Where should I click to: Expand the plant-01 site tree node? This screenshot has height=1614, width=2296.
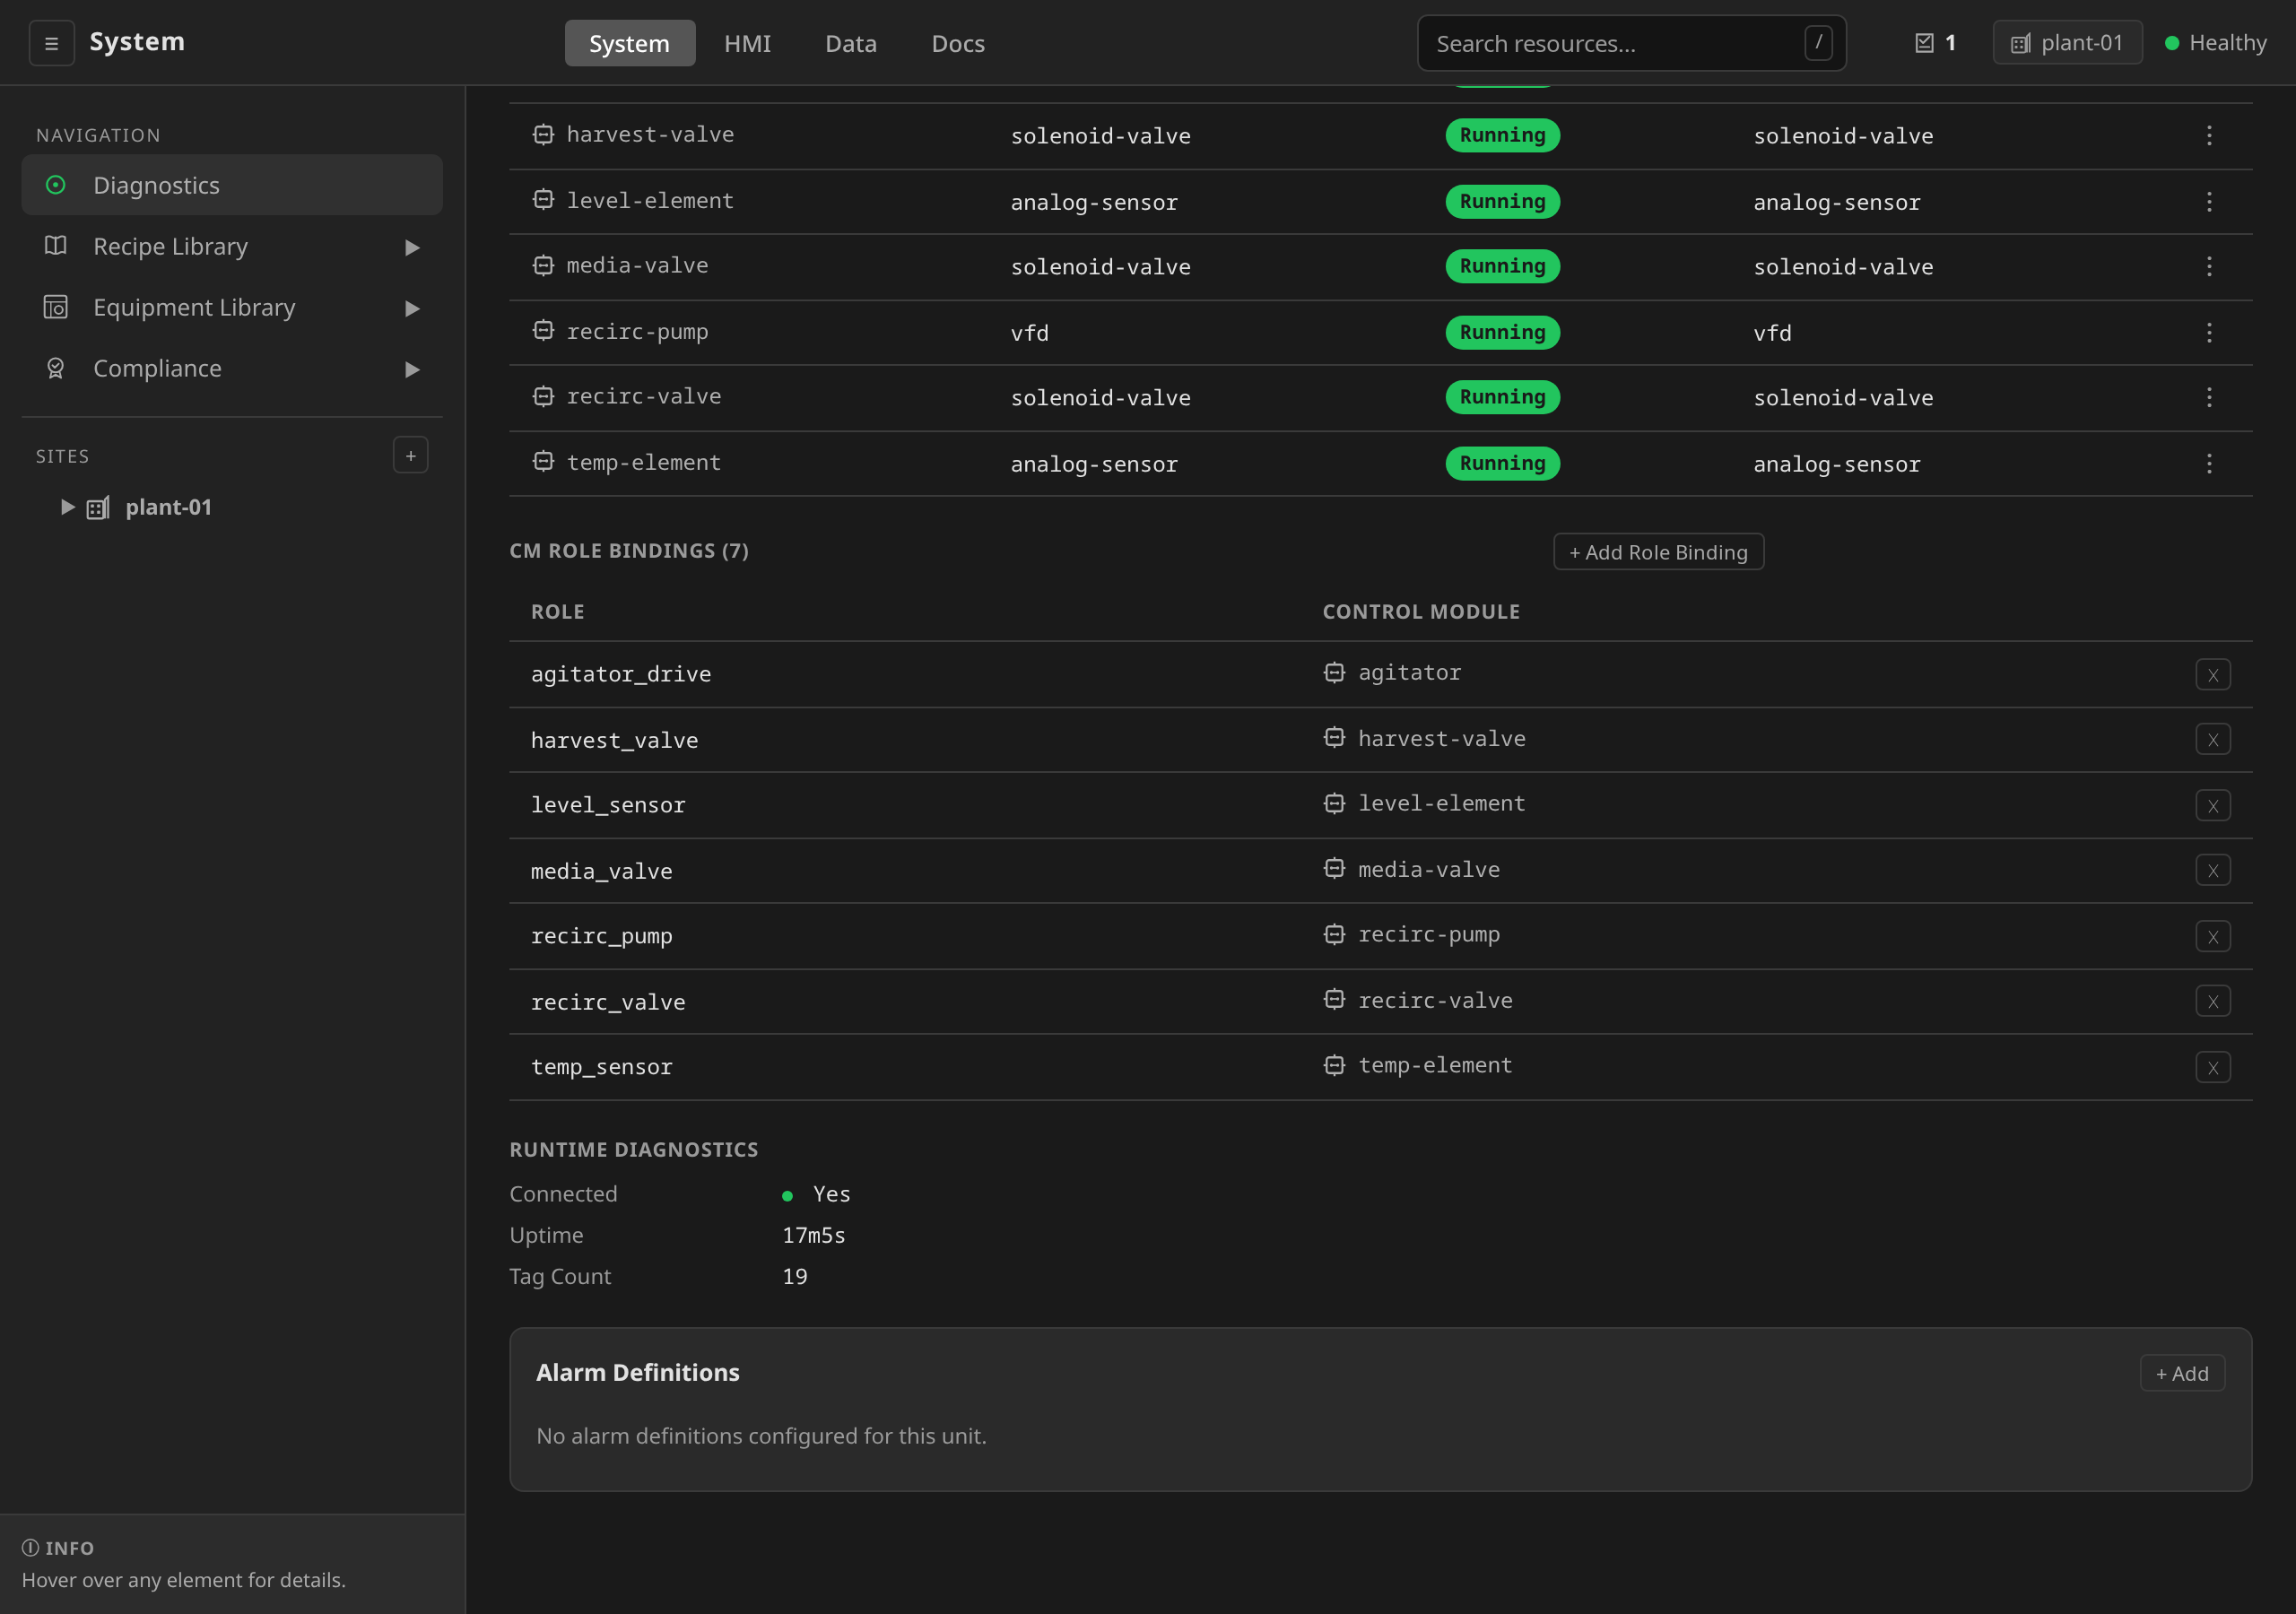coord(67,507)
